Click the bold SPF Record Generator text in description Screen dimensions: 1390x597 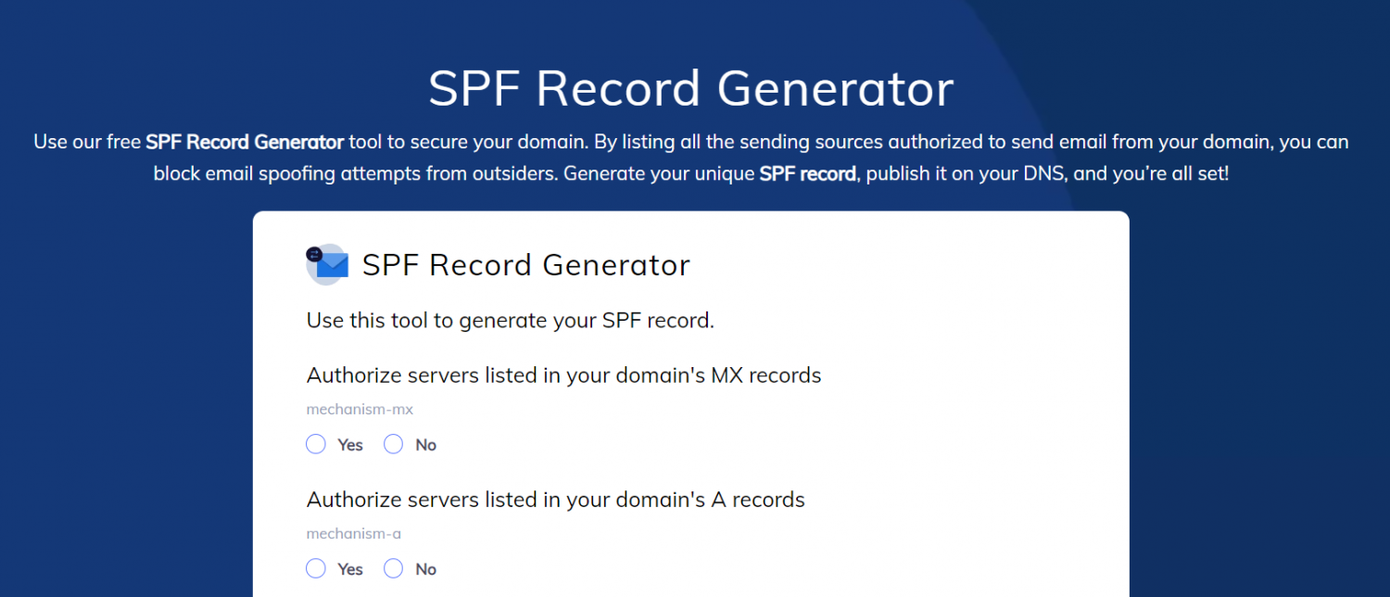point(245,142)
